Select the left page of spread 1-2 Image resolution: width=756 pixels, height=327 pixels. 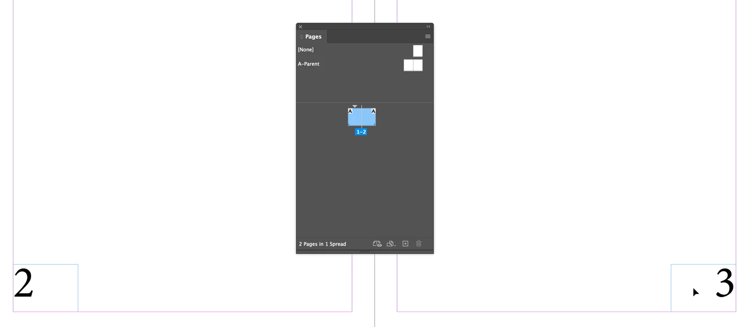[355, 117]
